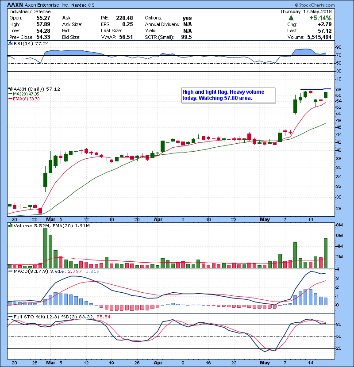Click the RSI area chart icon
The height and width of the screenshot is (367, 354).
[x=10, y=43]
